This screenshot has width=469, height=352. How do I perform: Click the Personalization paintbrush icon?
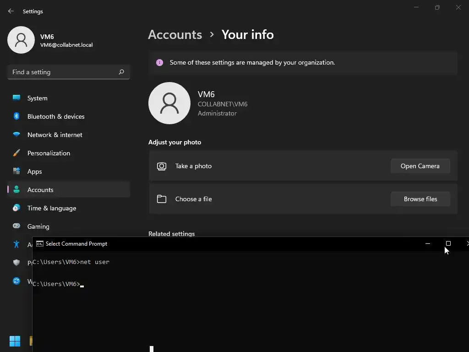(16, 153)
